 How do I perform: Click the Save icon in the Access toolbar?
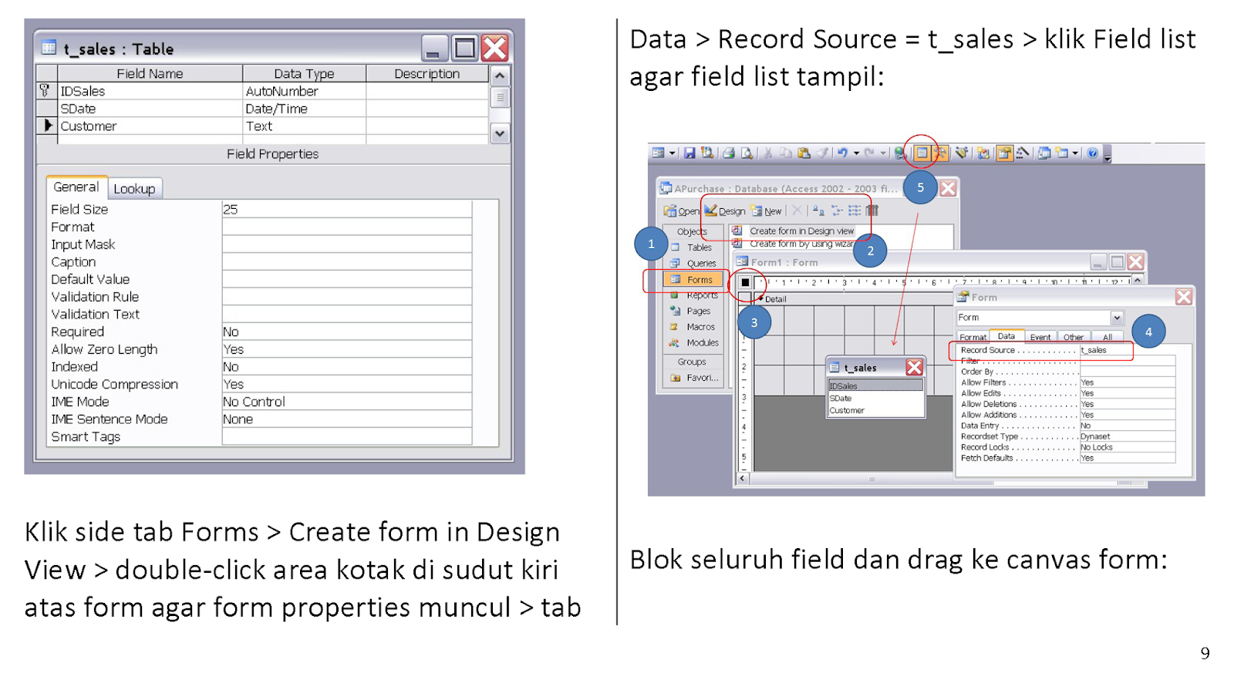[x=689, y=153]
